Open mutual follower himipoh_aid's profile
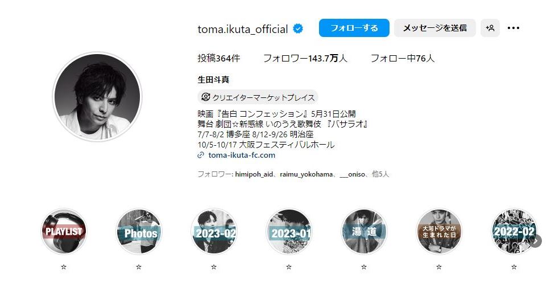Screen dimensions: 555x291 pos(254,174)
